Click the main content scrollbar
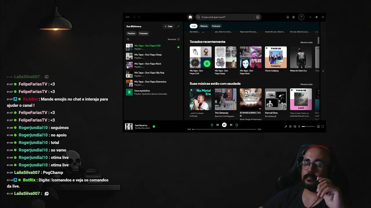The height and width of the screenshot is (208, 371). point(319,40)
